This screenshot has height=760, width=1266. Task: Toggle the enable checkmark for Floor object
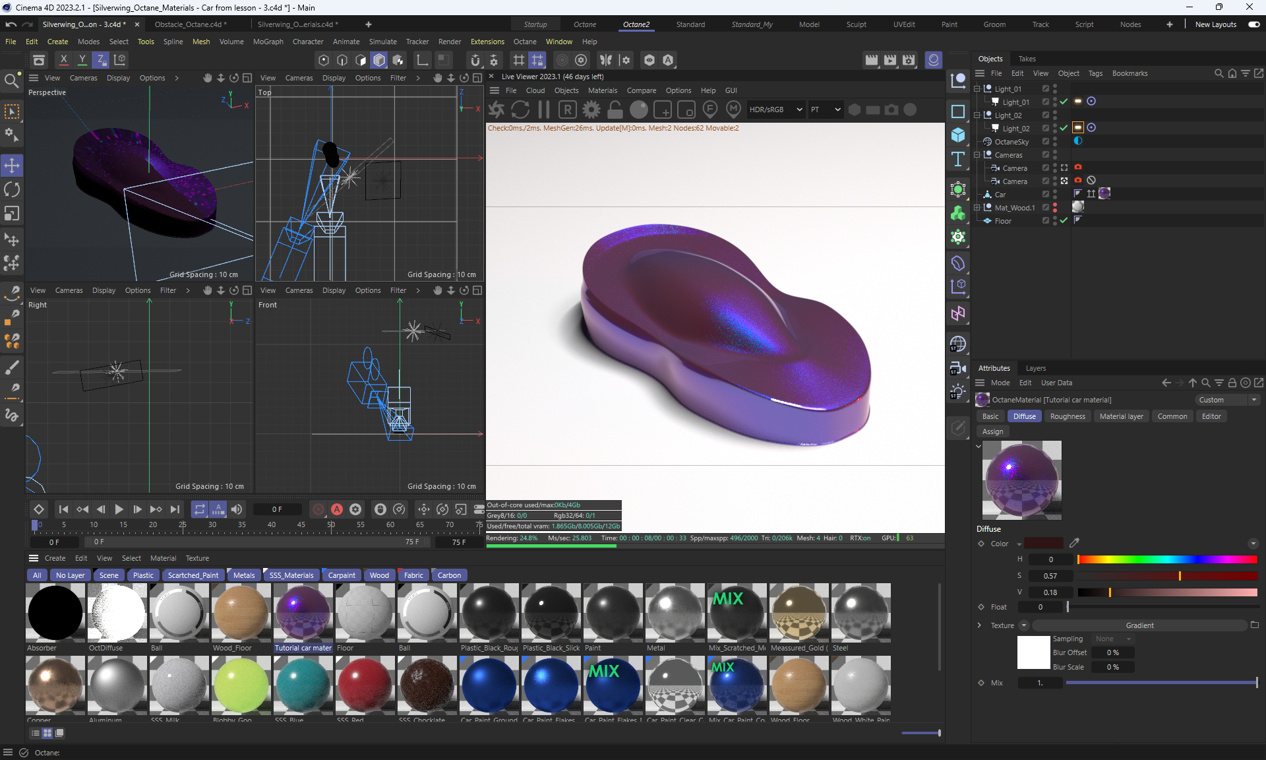(1064, 220)
